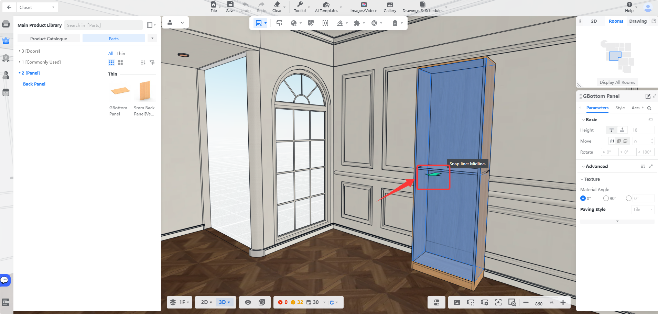
Task: Open the Gallery
Action: (x=390, y=7)
